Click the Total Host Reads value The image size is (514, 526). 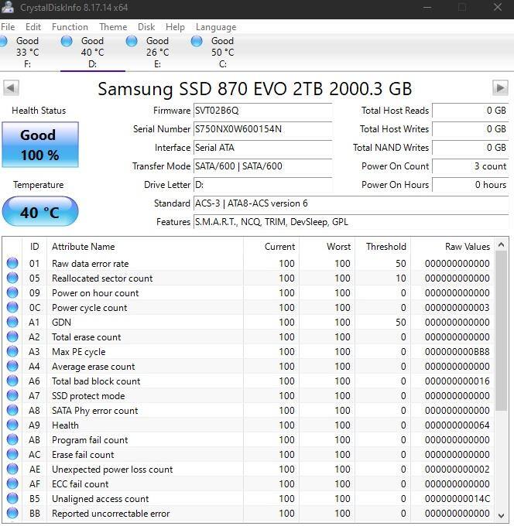point(470,111)
